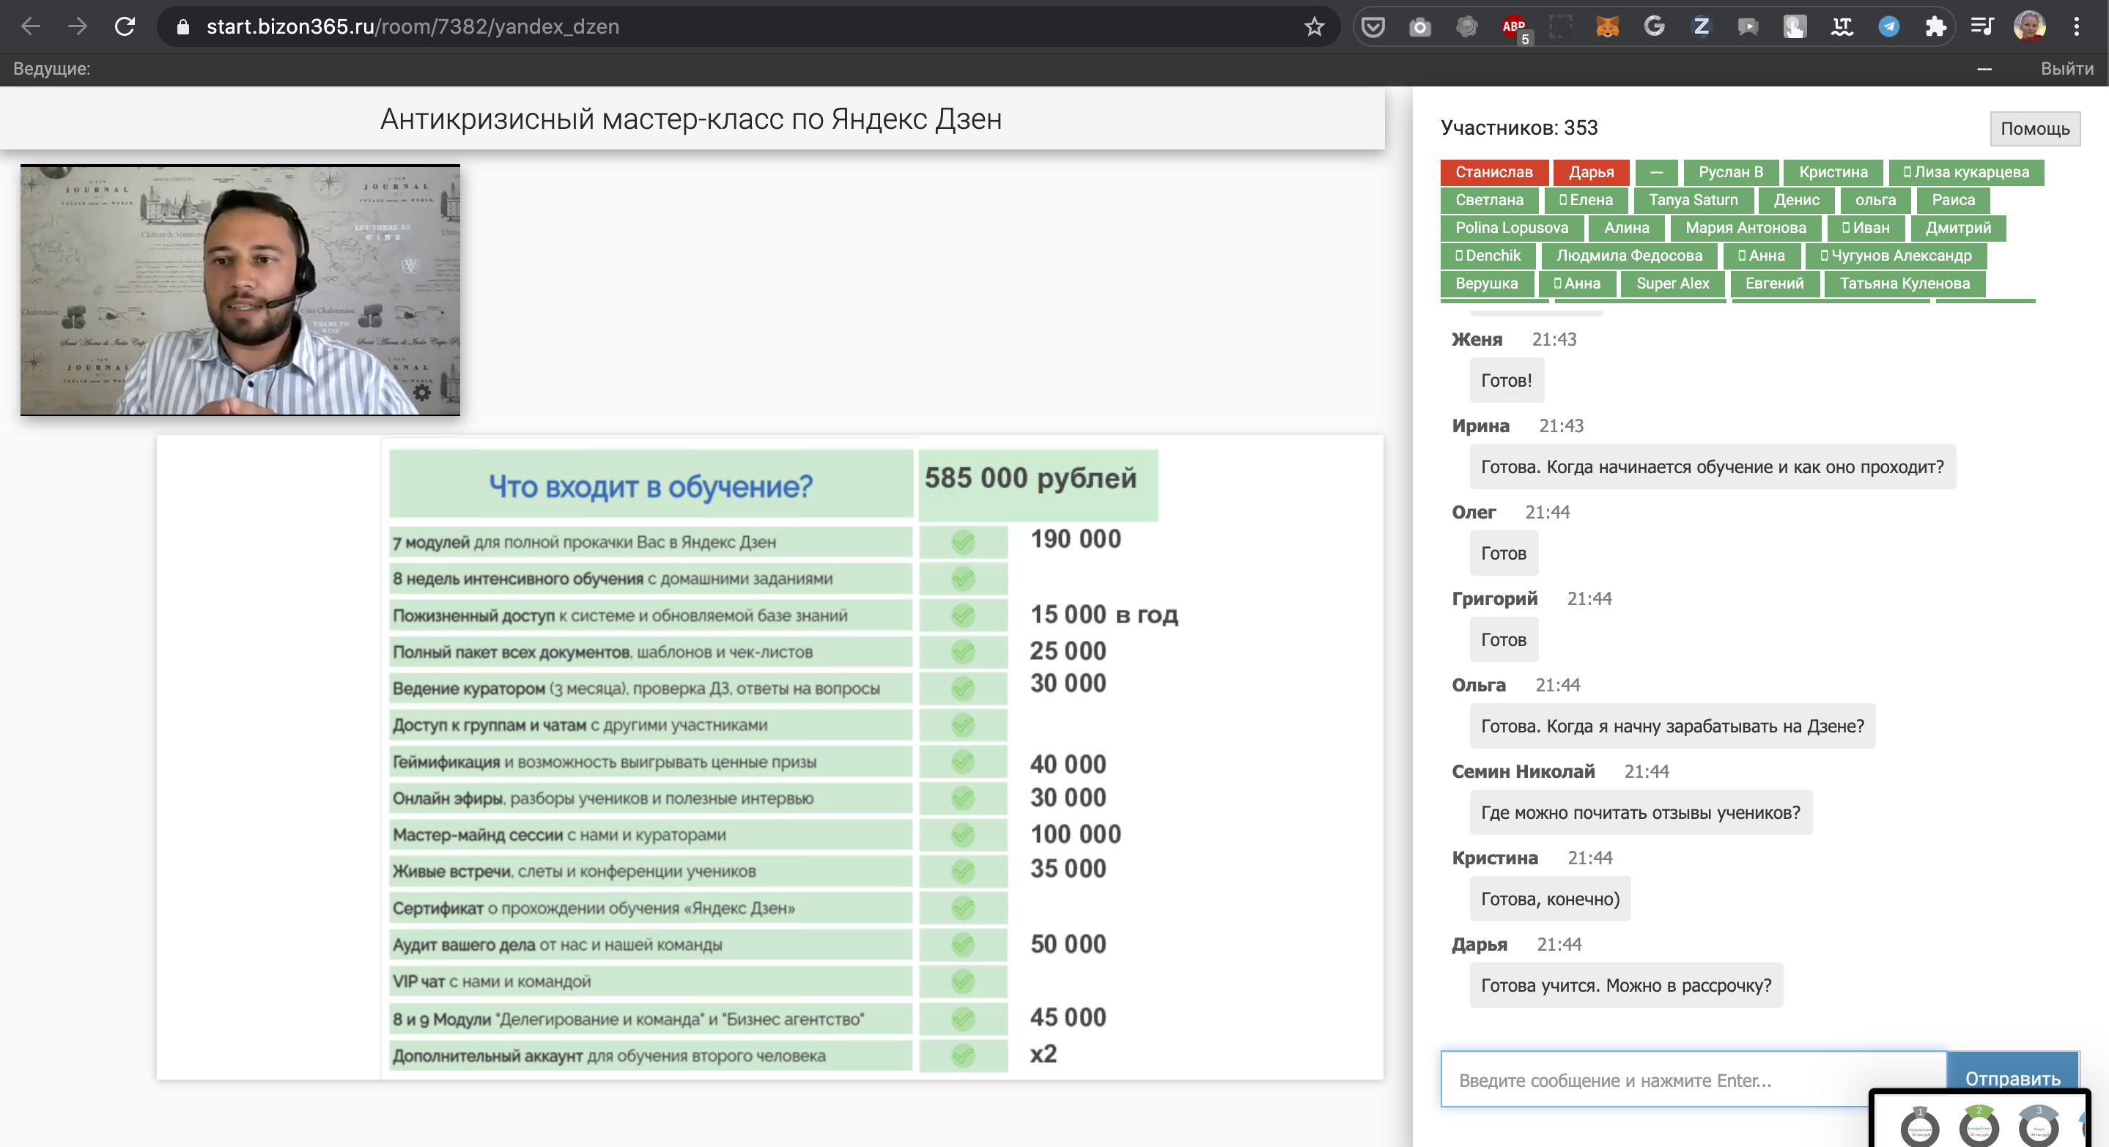Send message with Отправить button

click(x=2012, y=1077)
